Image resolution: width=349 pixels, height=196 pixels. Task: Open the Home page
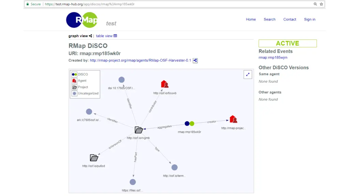251,19
